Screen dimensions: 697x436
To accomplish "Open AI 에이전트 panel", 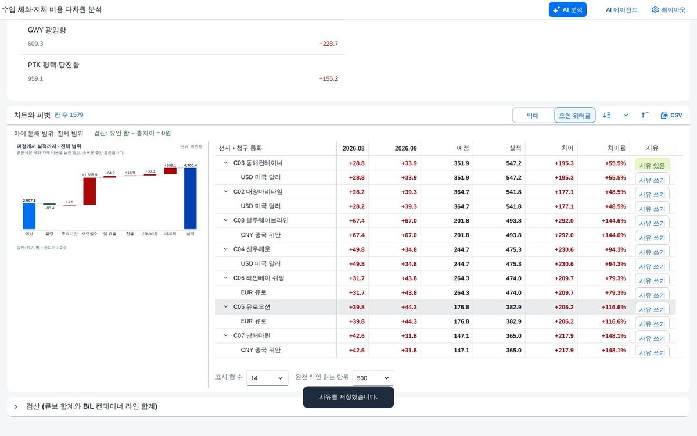I will pyautogui.click(x=621, y=10).
